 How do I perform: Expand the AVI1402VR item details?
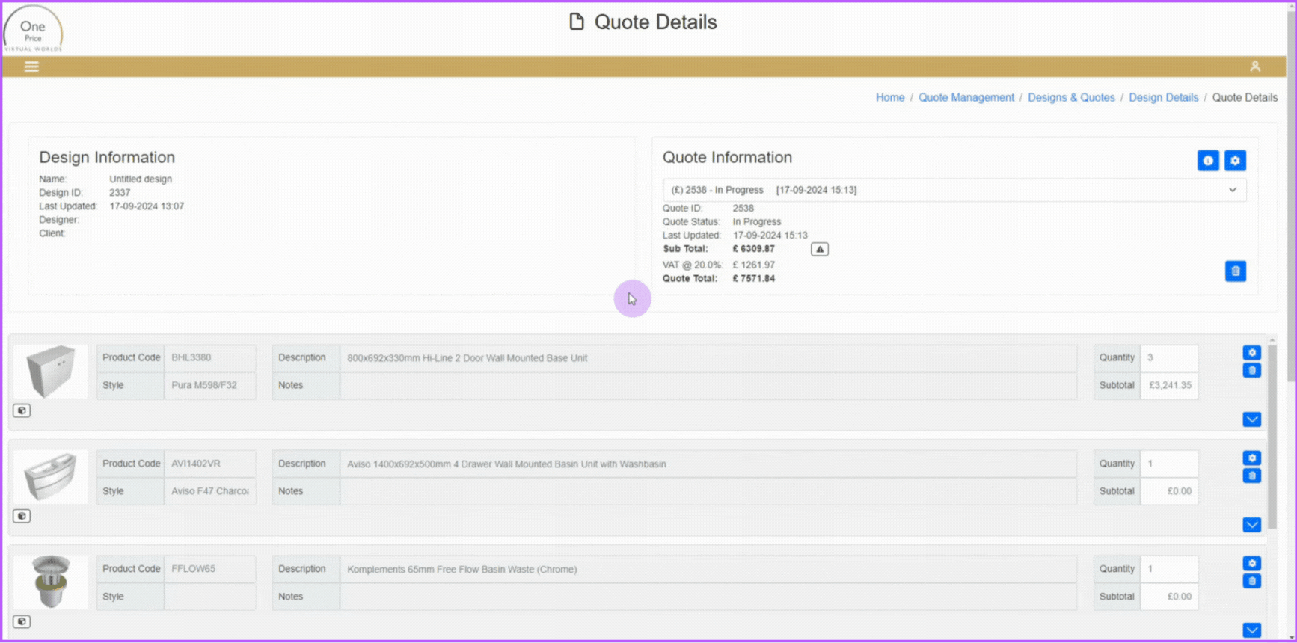tap(1252, 525)
